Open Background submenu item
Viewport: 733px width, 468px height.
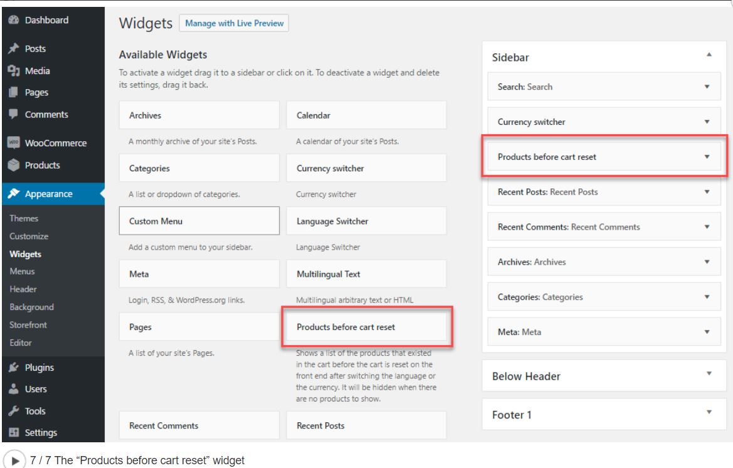pos(31,307)
